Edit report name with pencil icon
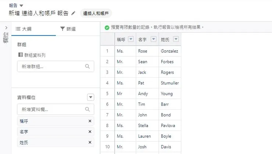 (73, 13)
